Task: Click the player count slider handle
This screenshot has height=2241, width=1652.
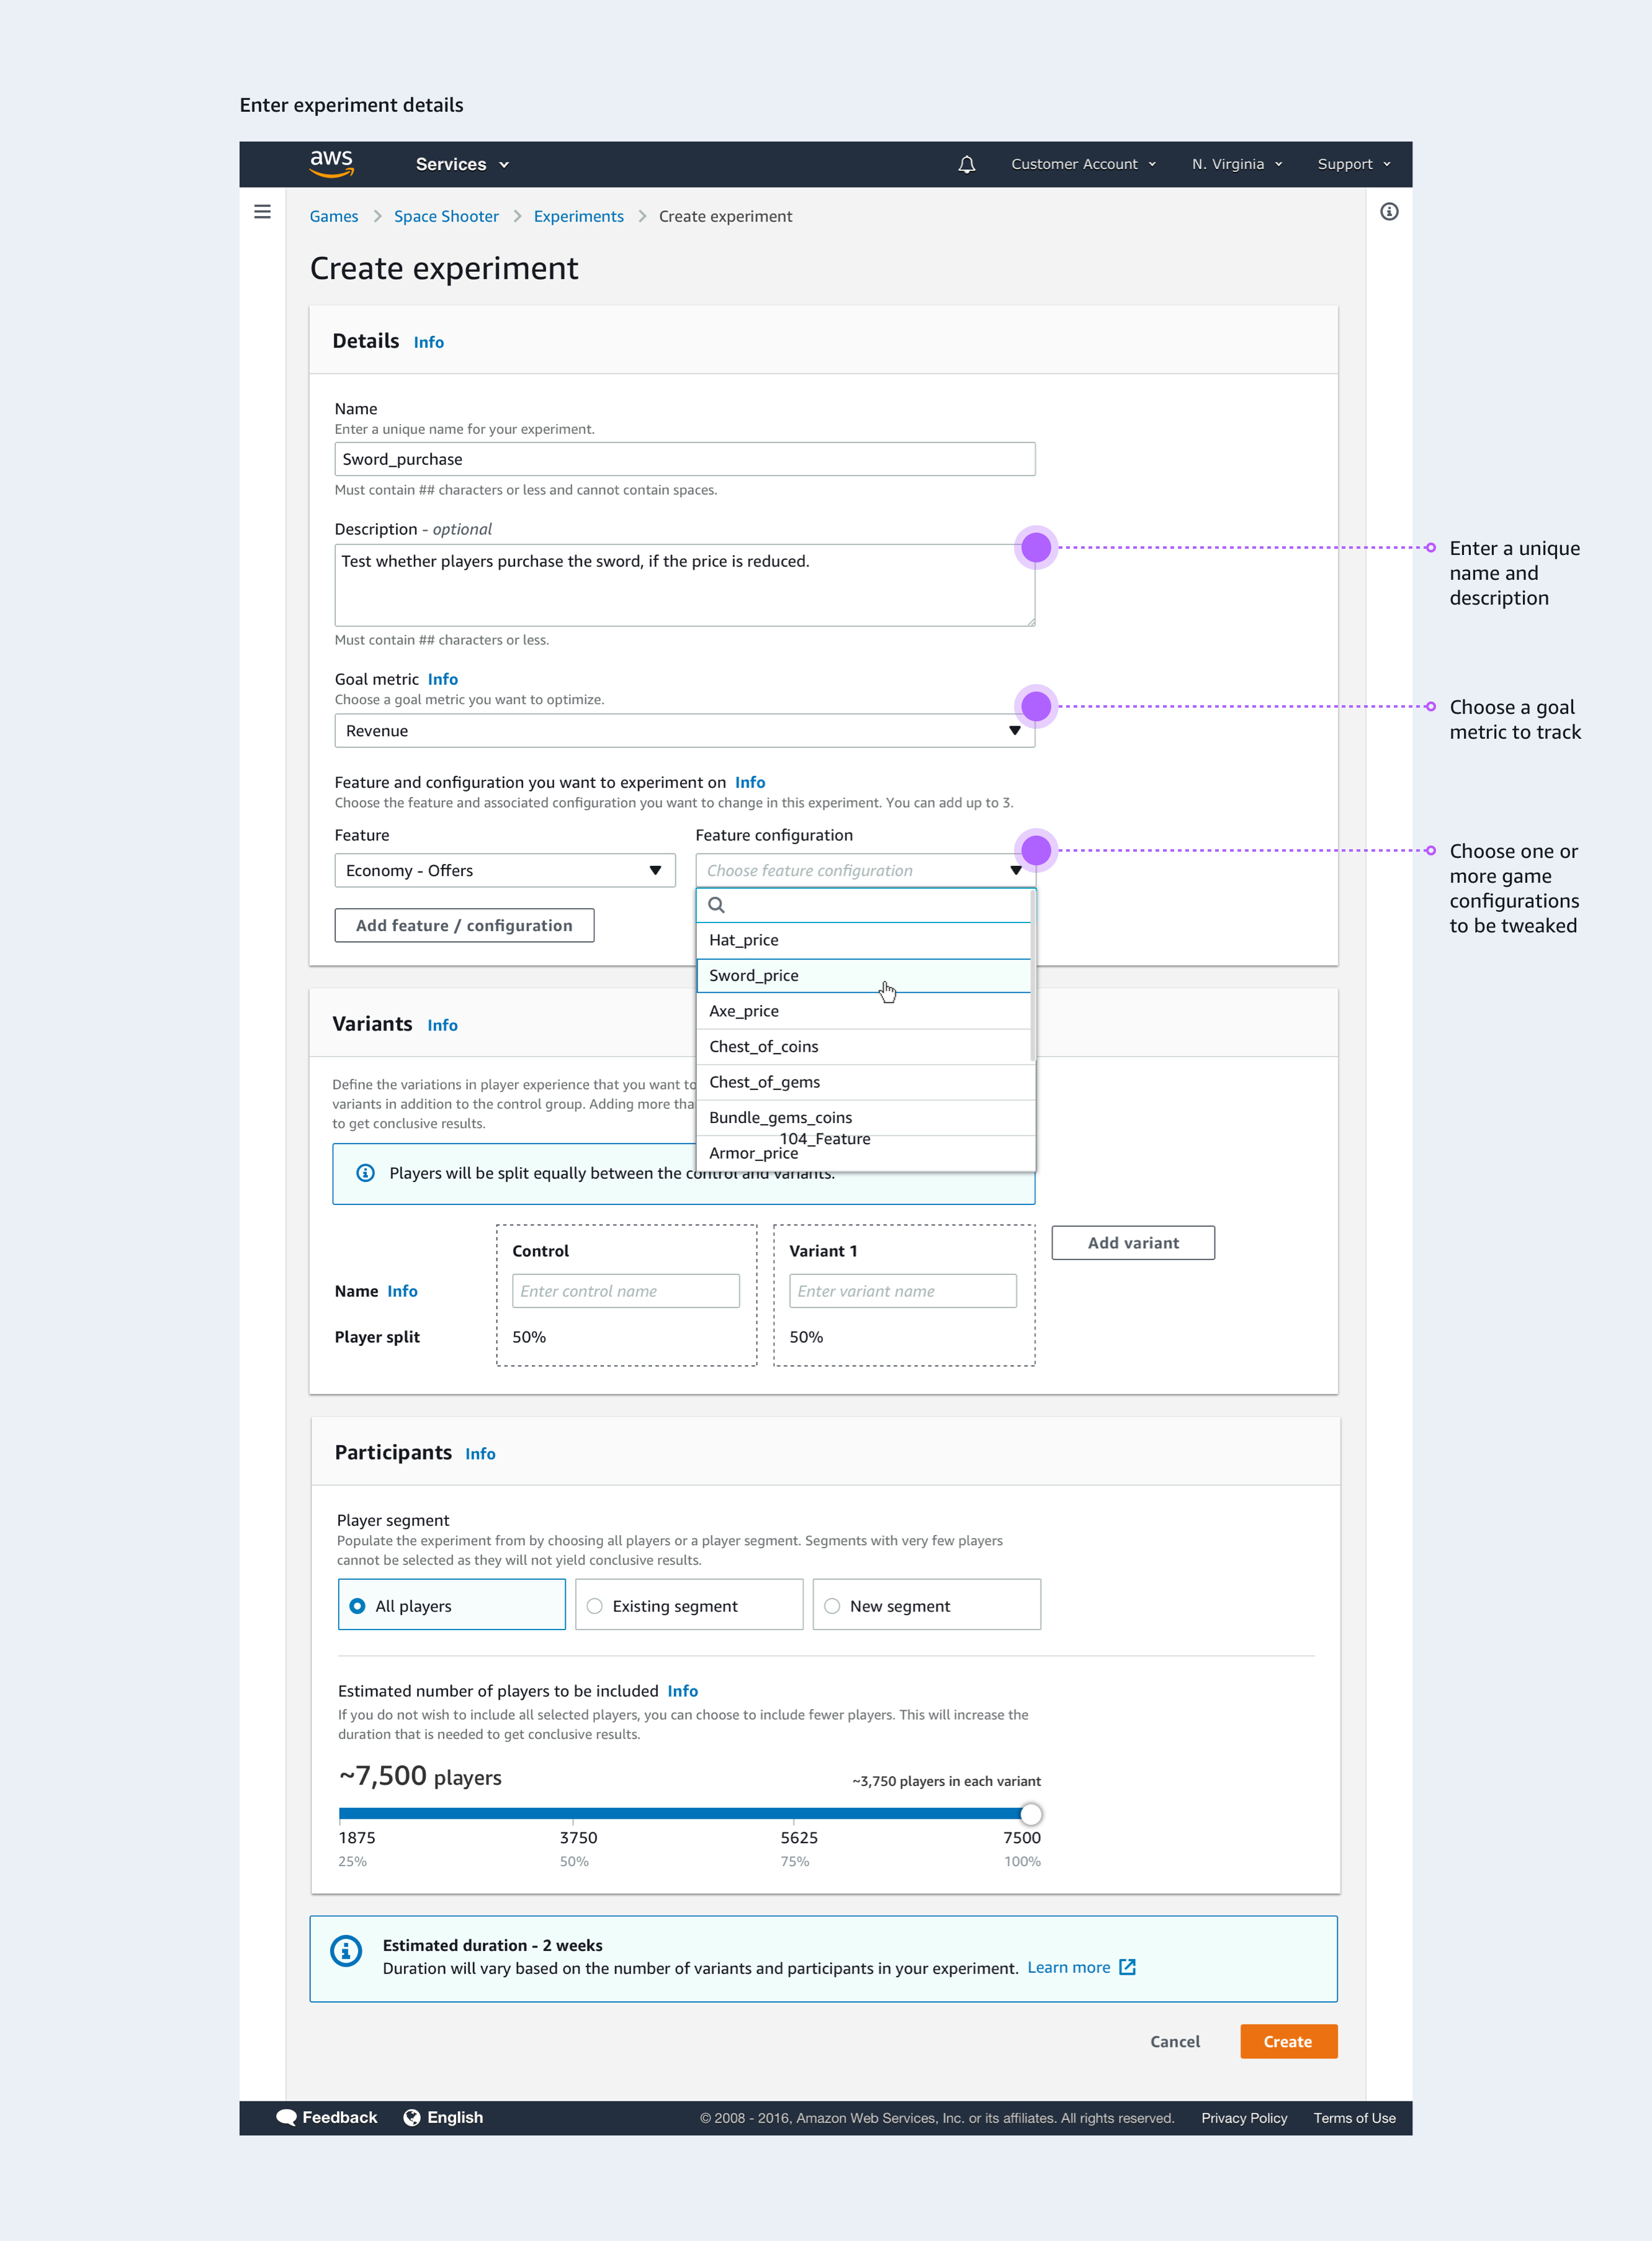Action: point(1031,1814)
